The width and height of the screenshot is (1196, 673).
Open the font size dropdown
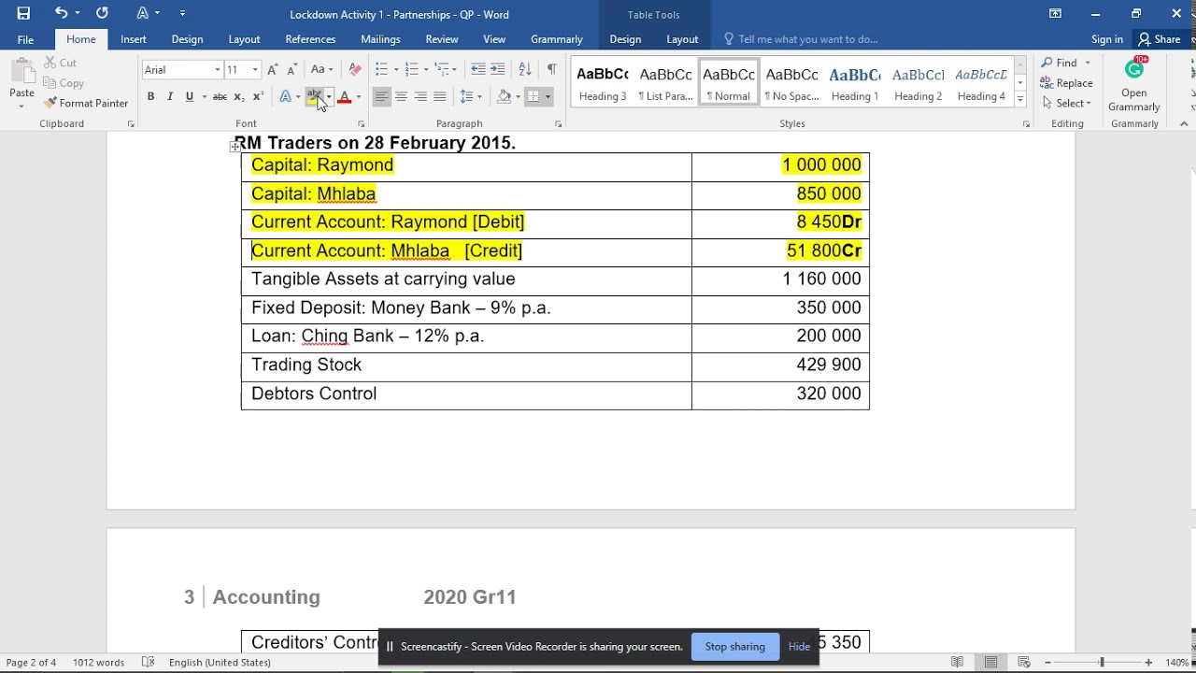tap(255, 69)
